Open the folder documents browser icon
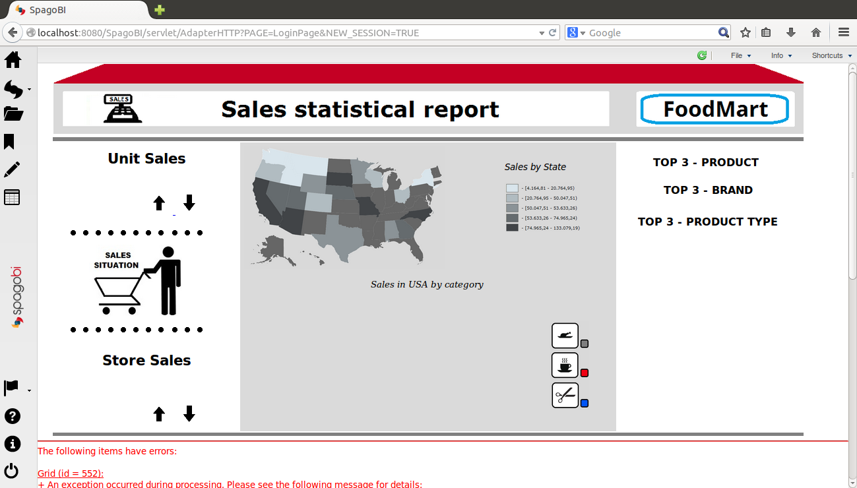 point(13,114)
